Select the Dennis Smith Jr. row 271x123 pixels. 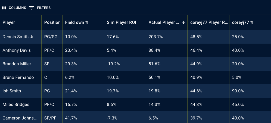18,37
